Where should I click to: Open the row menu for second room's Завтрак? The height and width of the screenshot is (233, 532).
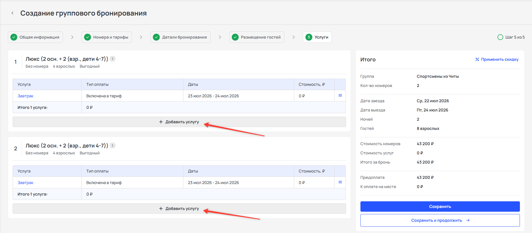(x=340, y=182)
